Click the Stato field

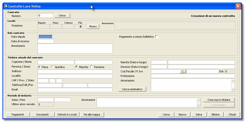(59, 81)
